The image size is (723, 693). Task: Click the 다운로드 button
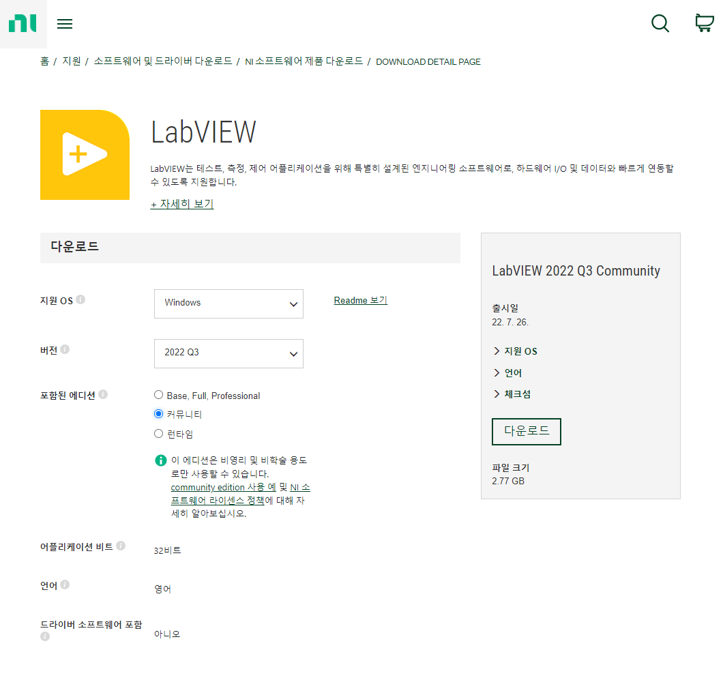(526, 431)
